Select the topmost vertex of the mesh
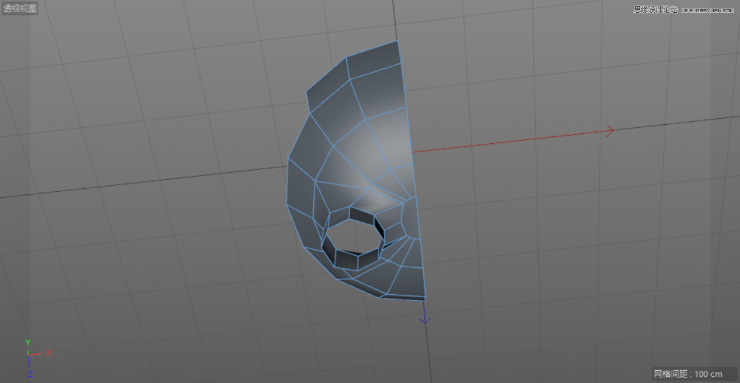This screenshot has height=383, width=740. point(397,40)
